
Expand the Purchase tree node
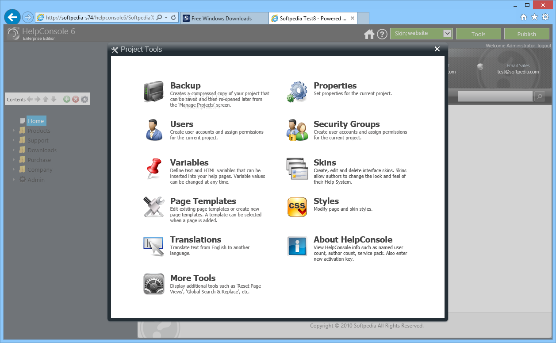click(x=14, y=160)
